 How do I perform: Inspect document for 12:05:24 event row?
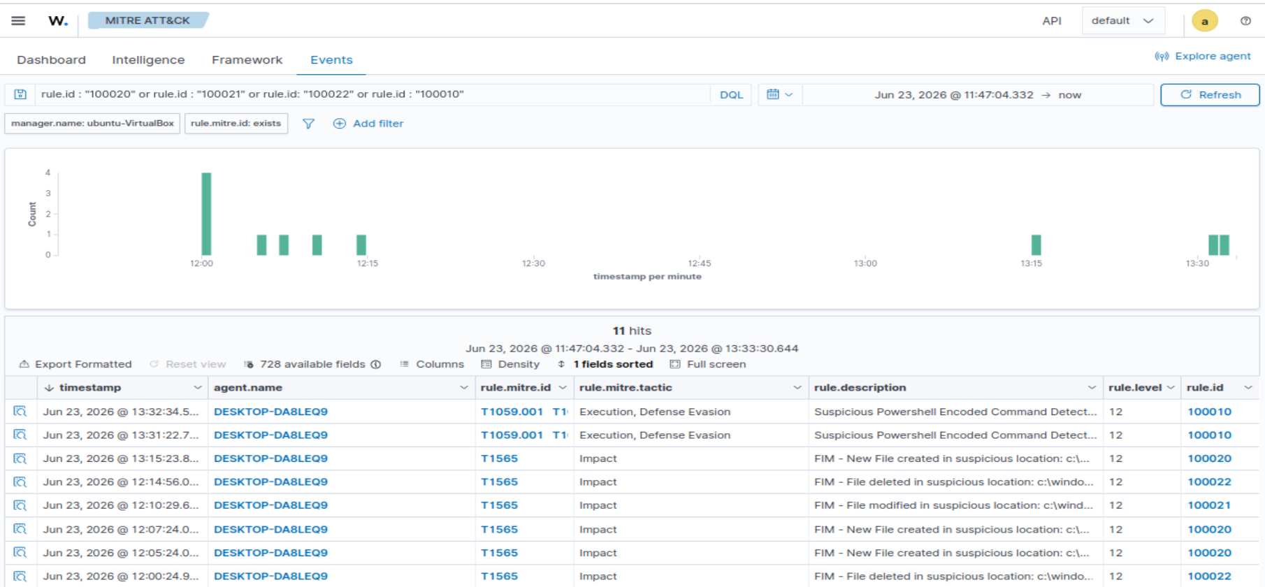(20, 553)
